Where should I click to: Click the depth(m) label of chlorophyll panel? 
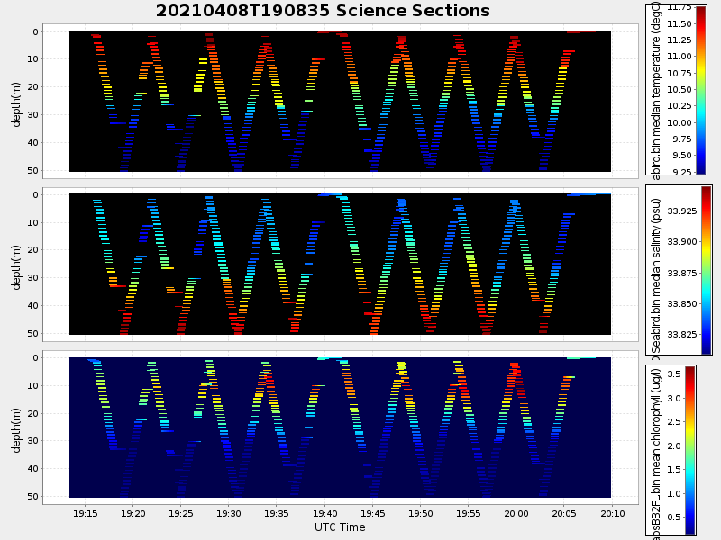click(16, 427)
